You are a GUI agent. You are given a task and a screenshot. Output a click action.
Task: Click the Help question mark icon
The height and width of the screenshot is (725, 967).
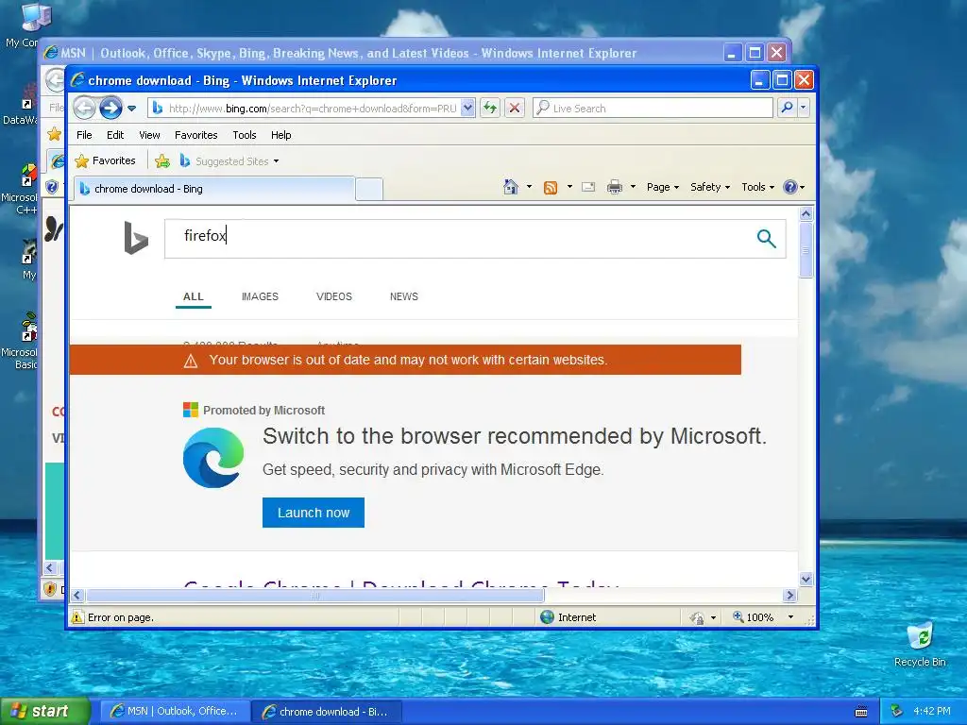coord(790,187)
